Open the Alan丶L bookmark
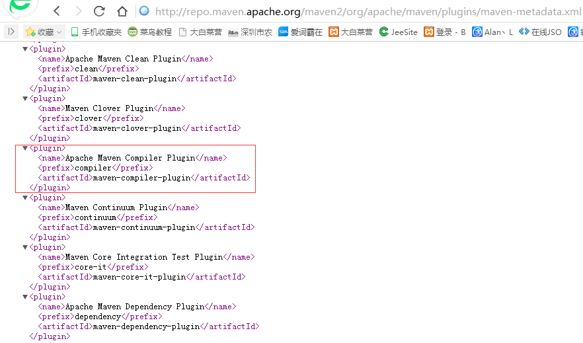This screenshot has height=343, width=583. [x=492, y=32]
